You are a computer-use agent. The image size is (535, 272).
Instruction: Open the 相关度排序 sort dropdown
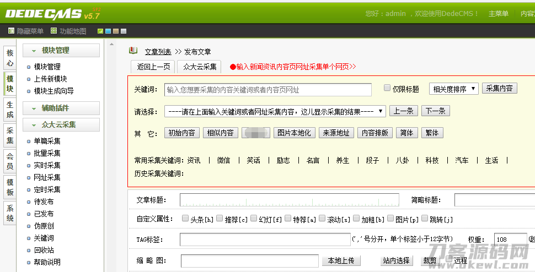click(x=453, y=89)
